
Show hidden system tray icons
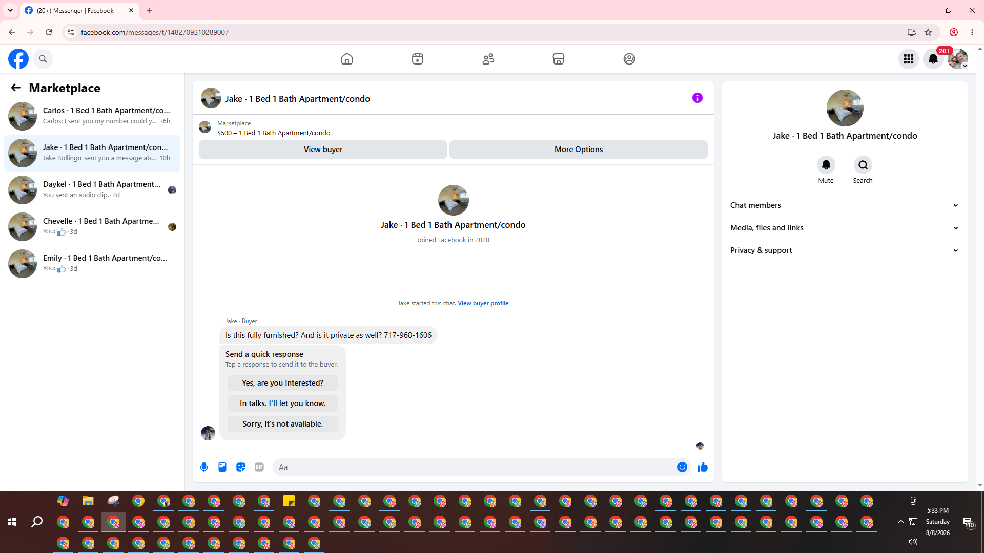(900, 522)
